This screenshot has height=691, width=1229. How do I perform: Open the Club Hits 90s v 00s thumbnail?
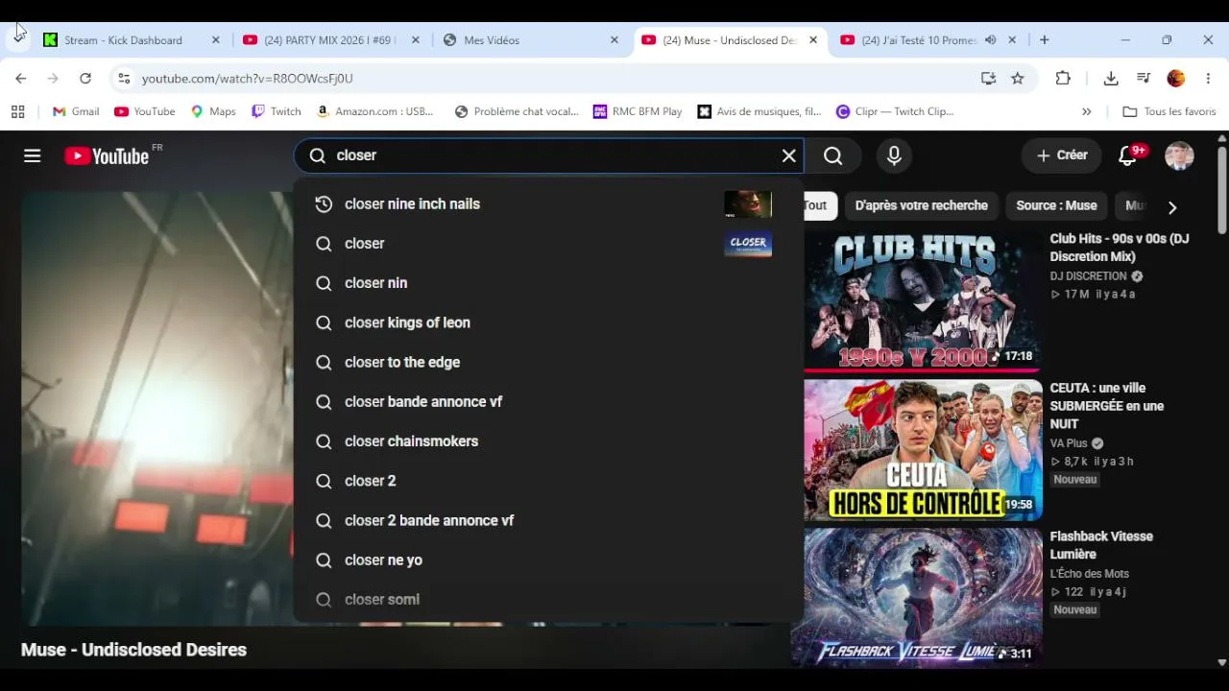pos(923,301)
